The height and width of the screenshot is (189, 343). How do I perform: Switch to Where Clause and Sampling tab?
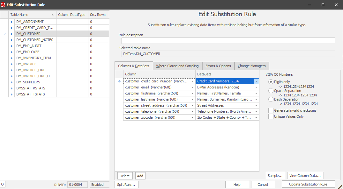click(177, 66)
